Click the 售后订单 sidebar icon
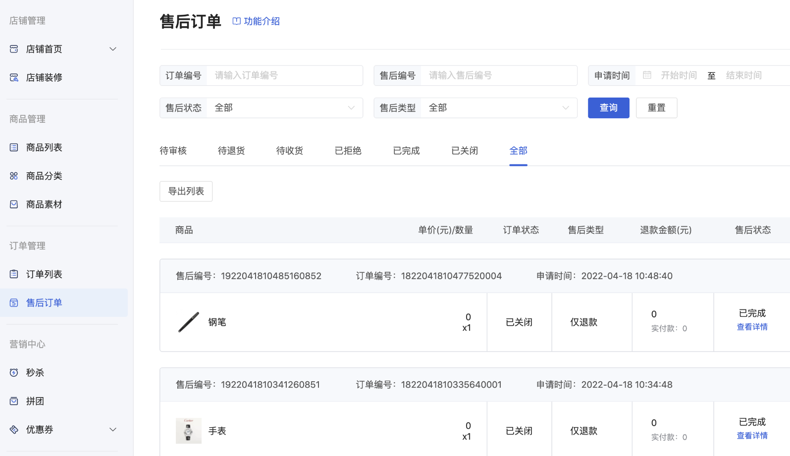 [14, 303]
